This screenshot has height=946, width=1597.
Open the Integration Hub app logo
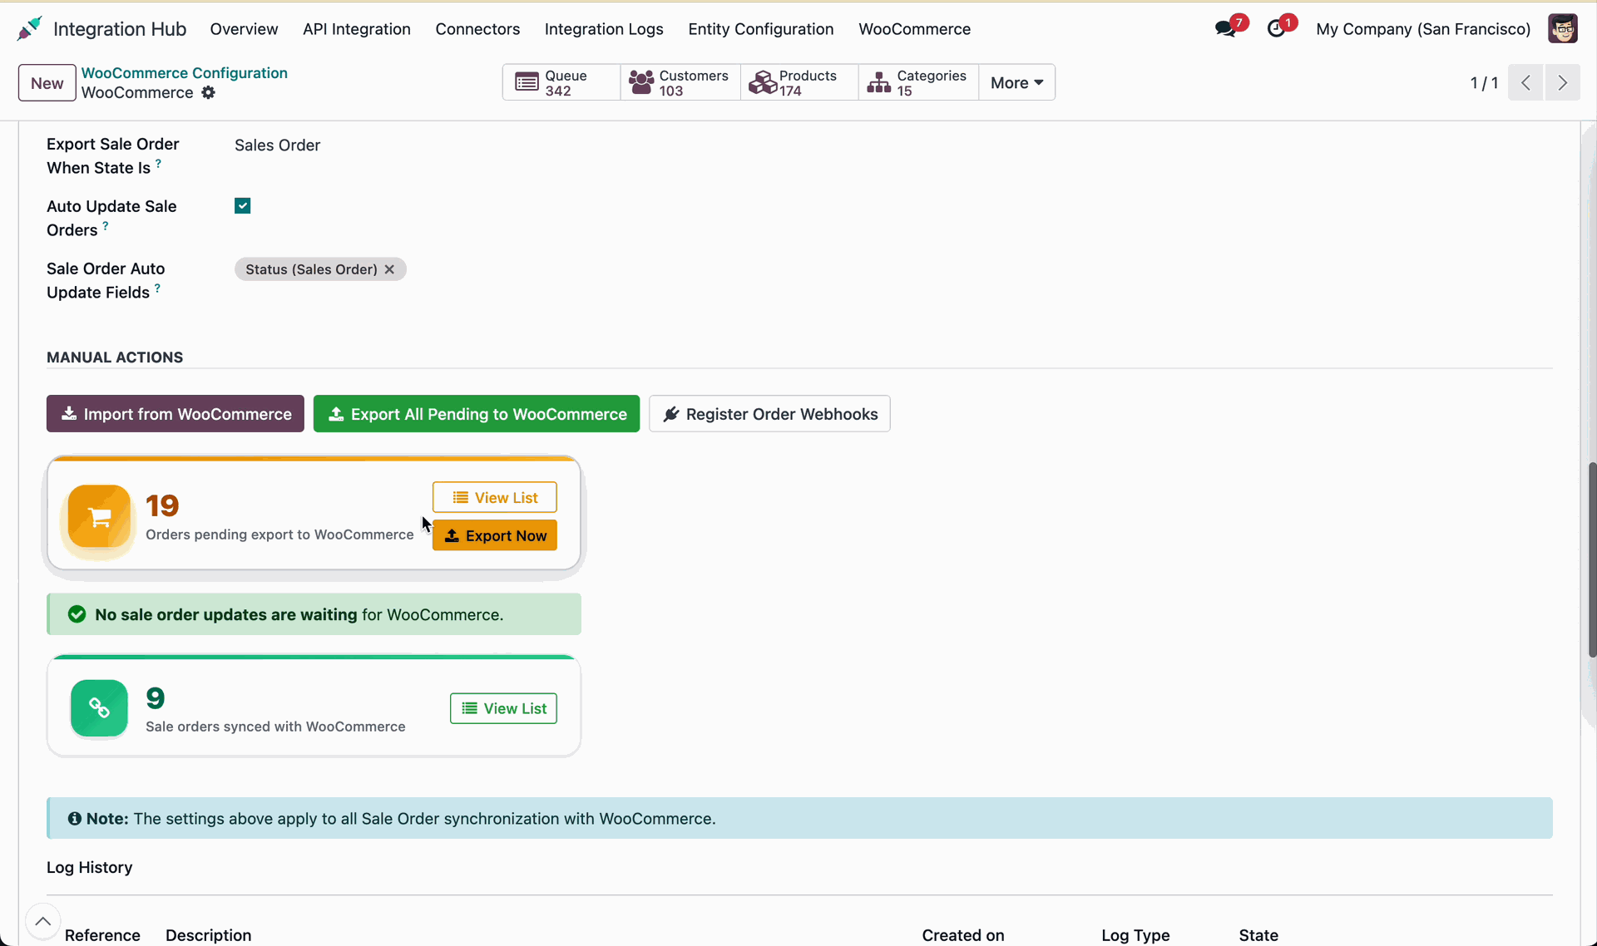[29, 29]
